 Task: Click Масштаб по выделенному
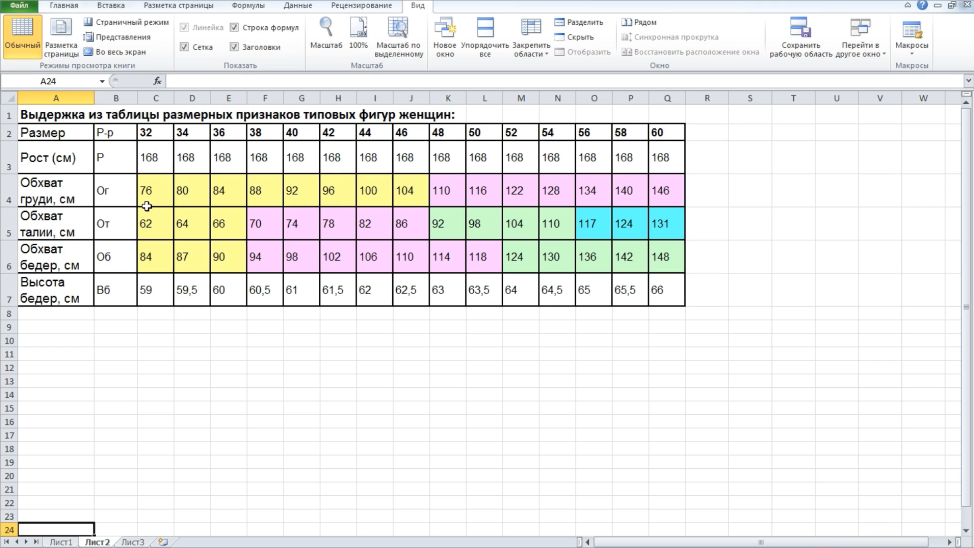pos(399,37)
